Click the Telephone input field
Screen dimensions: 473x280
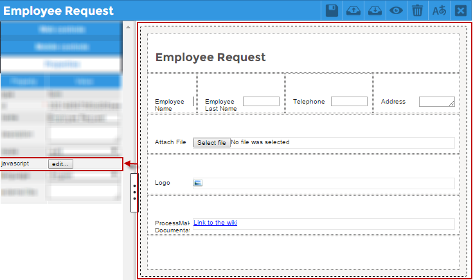349,101
